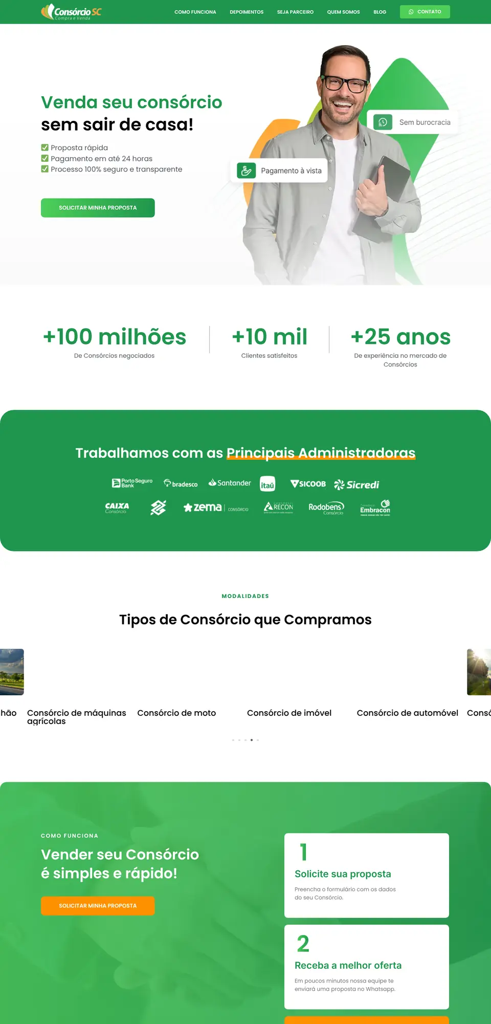Viewport: 491px width, 1024px height.
Task: Click the Embracon logo
Action: 375,508
